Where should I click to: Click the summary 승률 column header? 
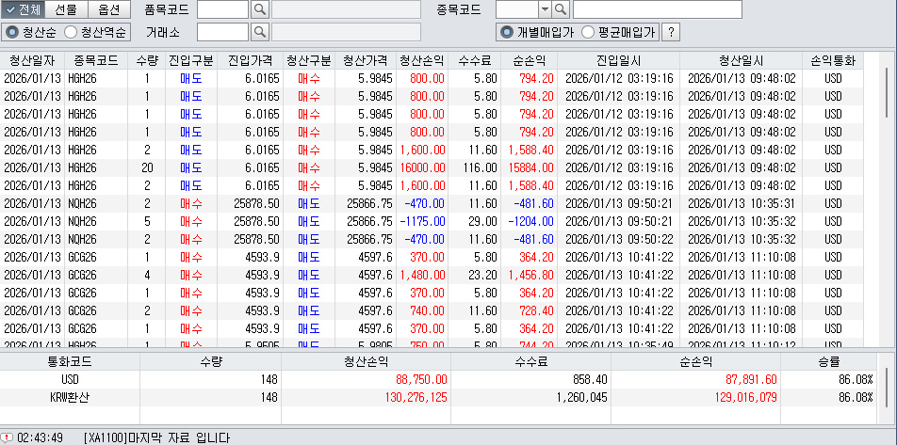[x=829, y=361]
